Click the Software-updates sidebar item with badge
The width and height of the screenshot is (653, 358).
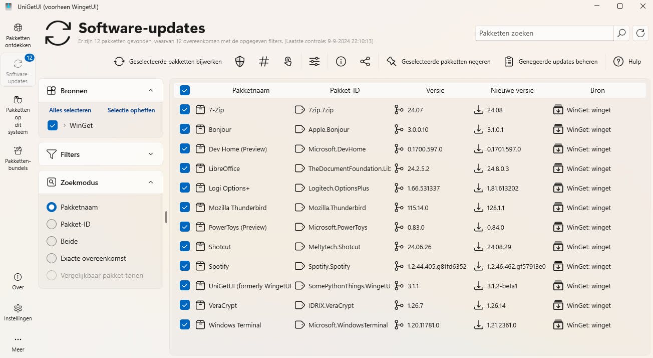tap(18, 70)
